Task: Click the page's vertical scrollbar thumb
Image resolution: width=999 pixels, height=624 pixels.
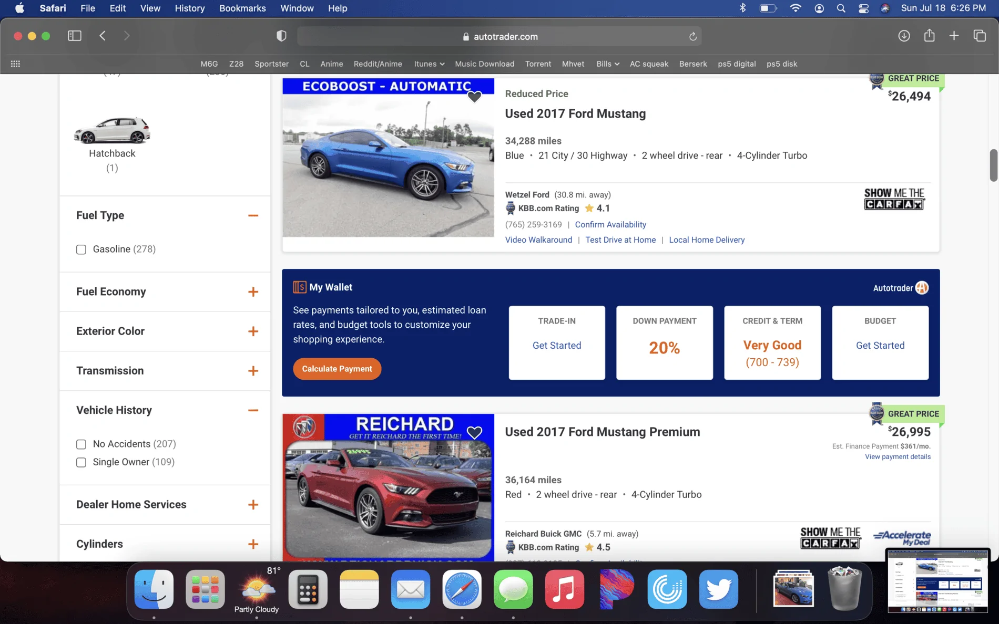Action: point(993,165)
